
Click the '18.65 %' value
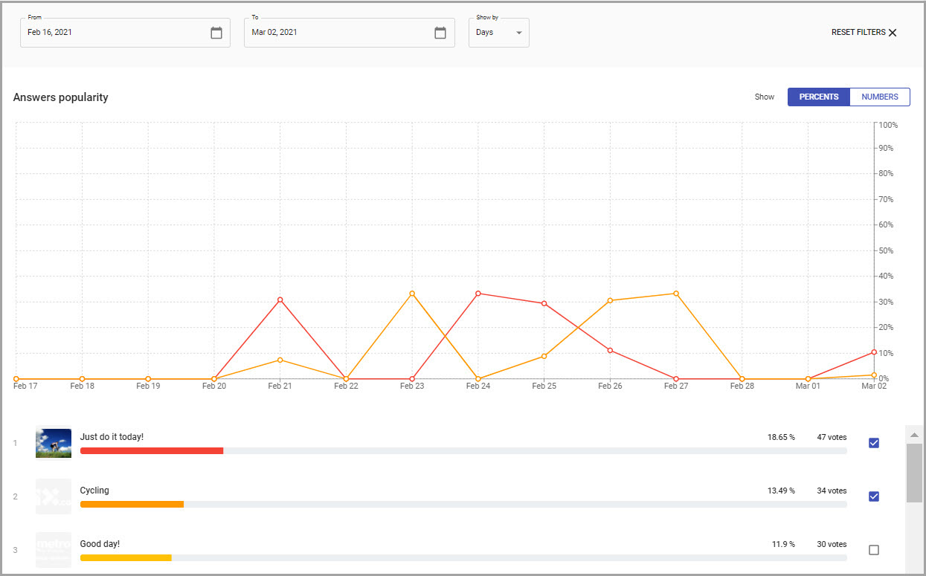(781, 437)
